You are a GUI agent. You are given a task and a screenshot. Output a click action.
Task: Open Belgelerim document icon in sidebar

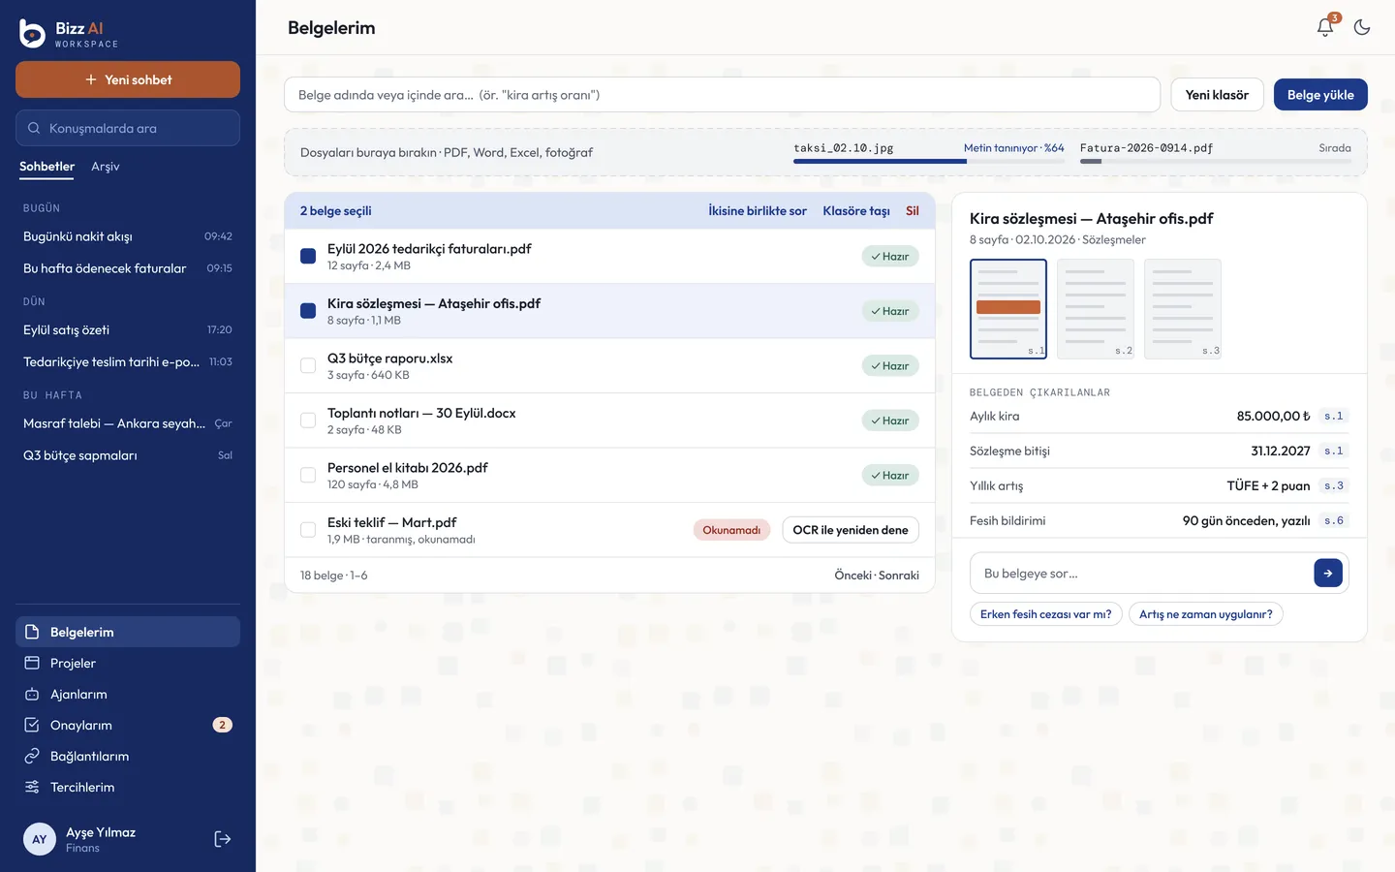[32, 632]
